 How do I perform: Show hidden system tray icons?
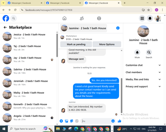(x=131, y=129)
